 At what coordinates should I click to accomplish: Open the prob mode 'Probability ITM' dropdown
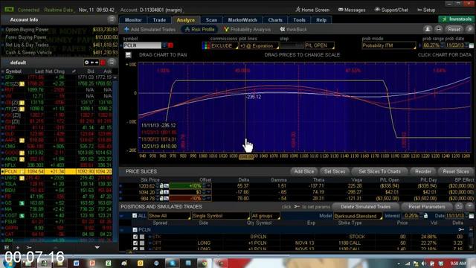388,45
